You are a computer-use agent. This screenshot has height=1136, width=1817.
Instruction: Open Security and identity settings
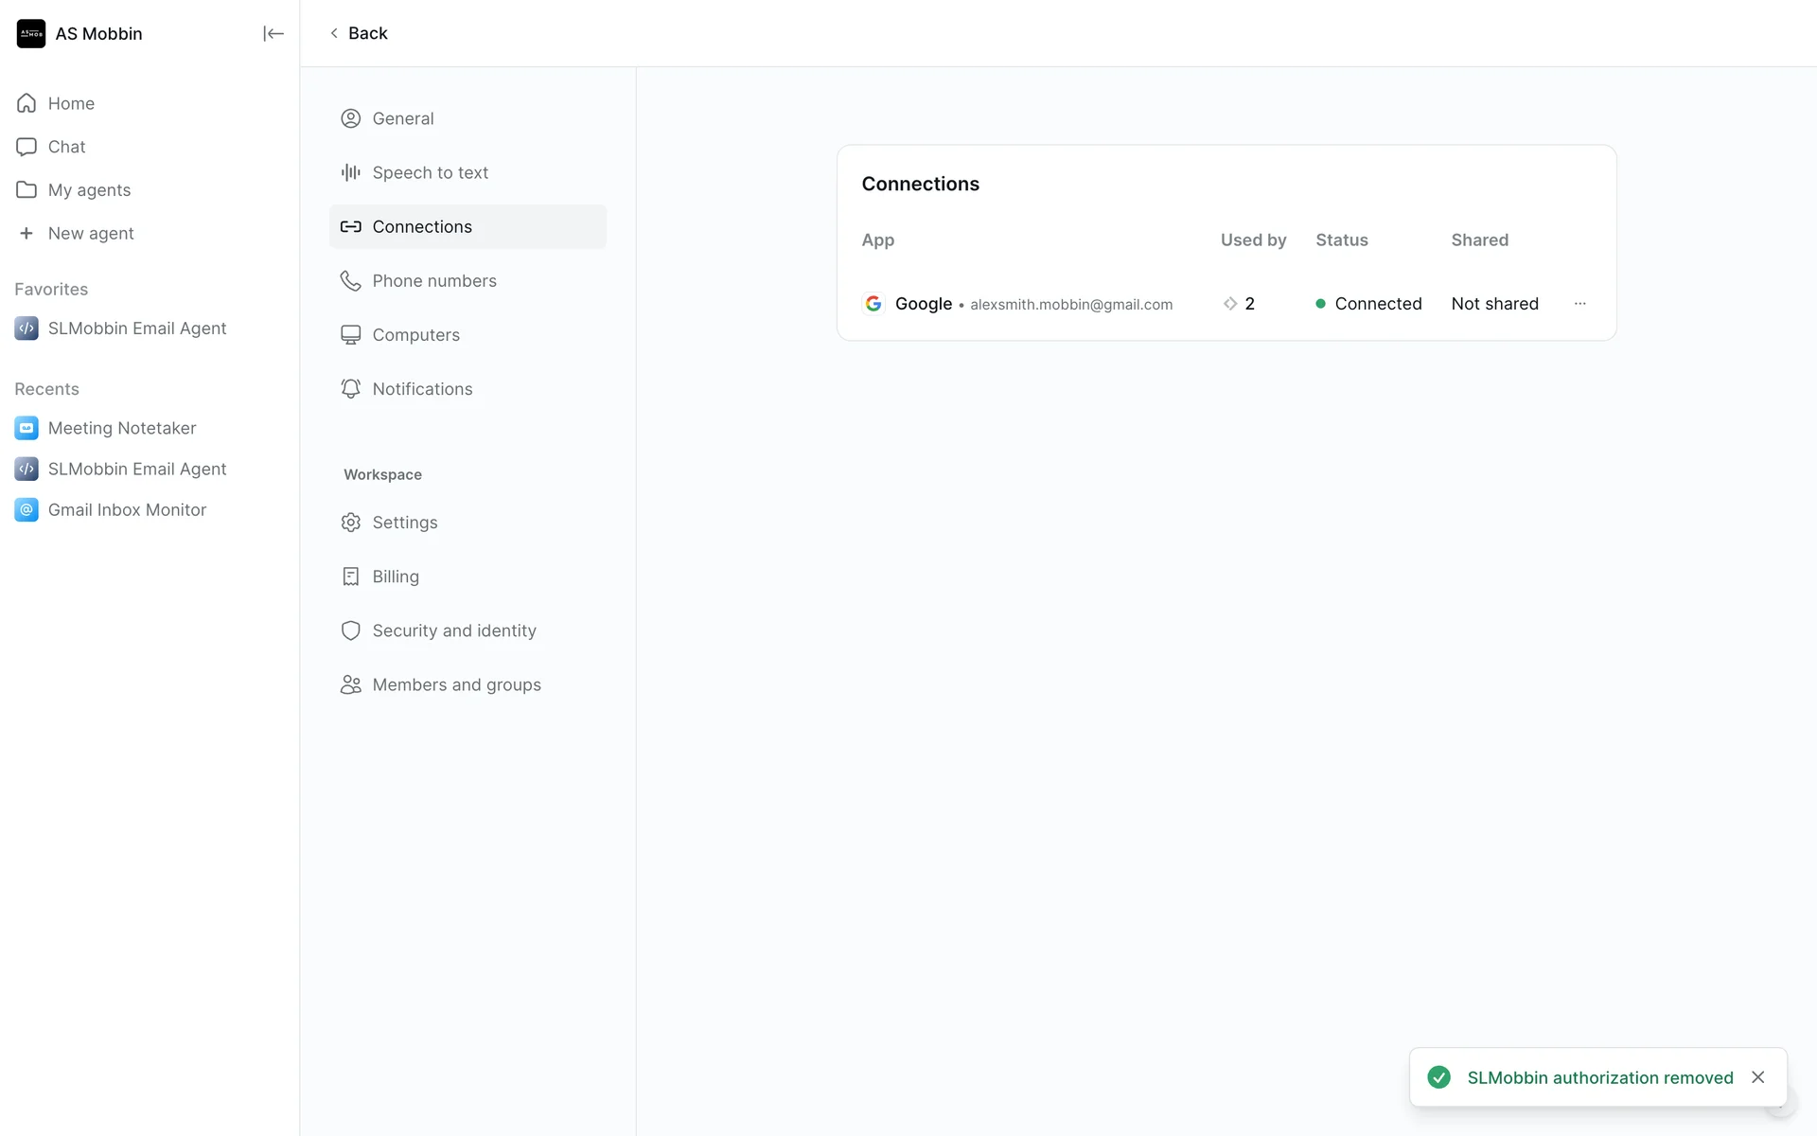tap(453, 630)
